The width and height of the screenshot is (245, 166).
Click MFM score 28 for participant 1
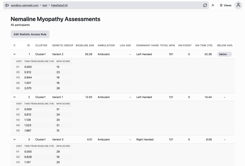(58, 88)
